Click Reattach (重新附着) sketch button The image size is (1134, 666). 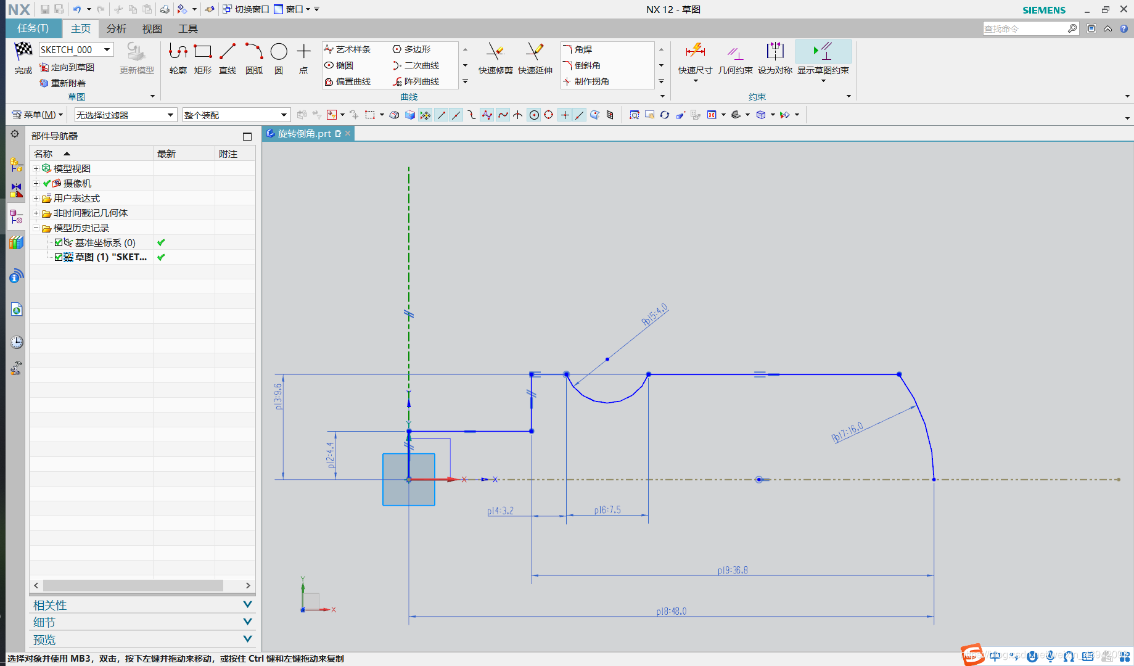pos(63,83)
